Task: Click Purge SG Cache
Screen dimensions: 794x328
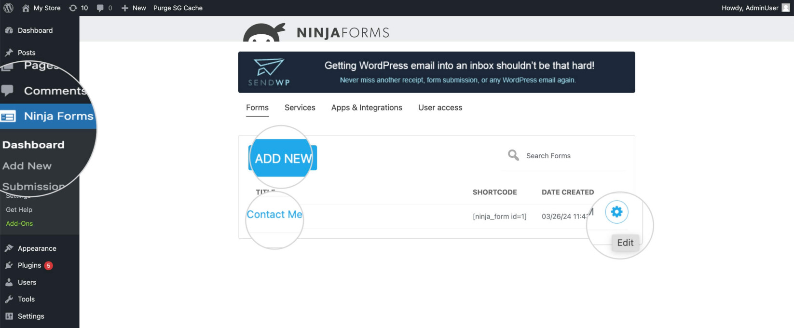Action: coord(178,8)
